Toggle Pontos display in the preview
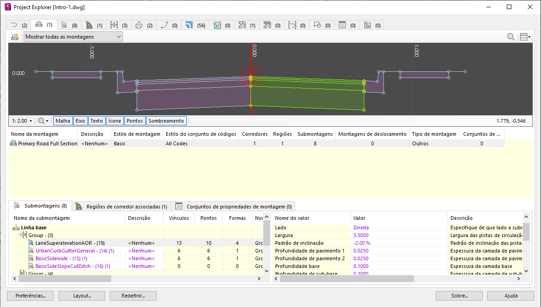Image resolution: width=541 pixels, height=307 pixels. pyautogui.click(x=135, y=121)
